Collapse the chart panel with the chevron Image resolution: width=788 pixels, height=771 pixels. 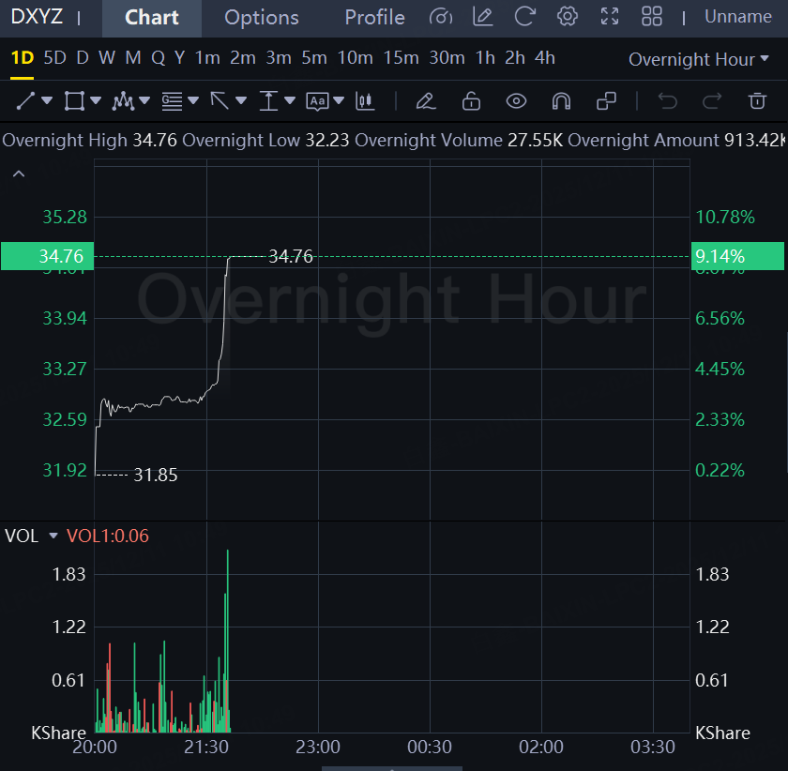(x=18, y=174)
